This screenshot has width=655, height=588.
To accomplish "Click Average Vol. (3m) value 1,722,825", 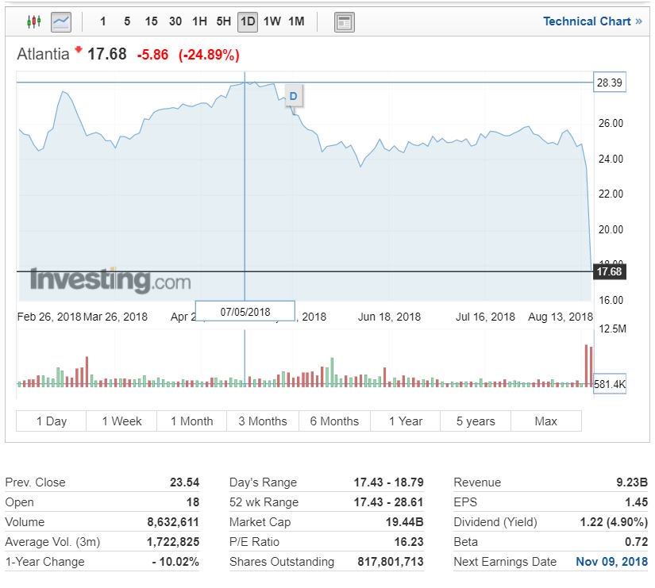I will click(173, 542).
